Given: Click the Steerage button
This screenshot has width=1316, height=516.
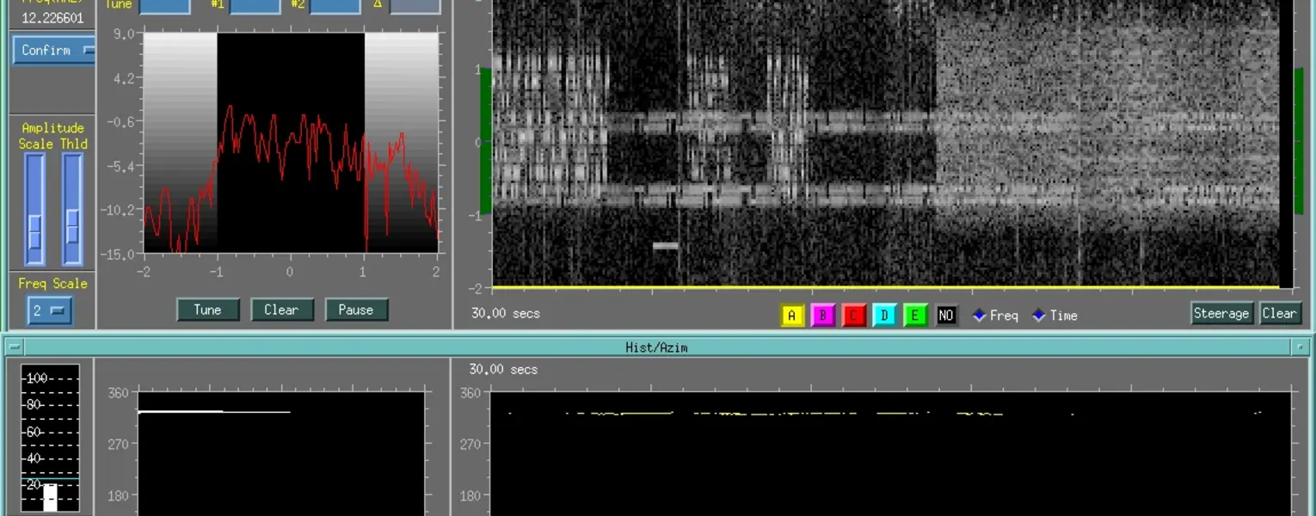Looking at the screenshot, I should 1221,313.
